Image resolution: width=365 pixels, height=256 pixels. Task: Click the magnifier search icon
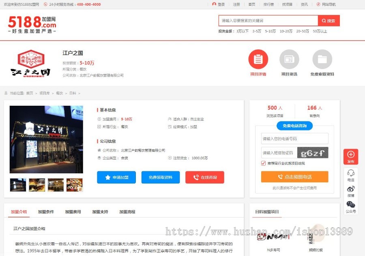click(323, 20)
